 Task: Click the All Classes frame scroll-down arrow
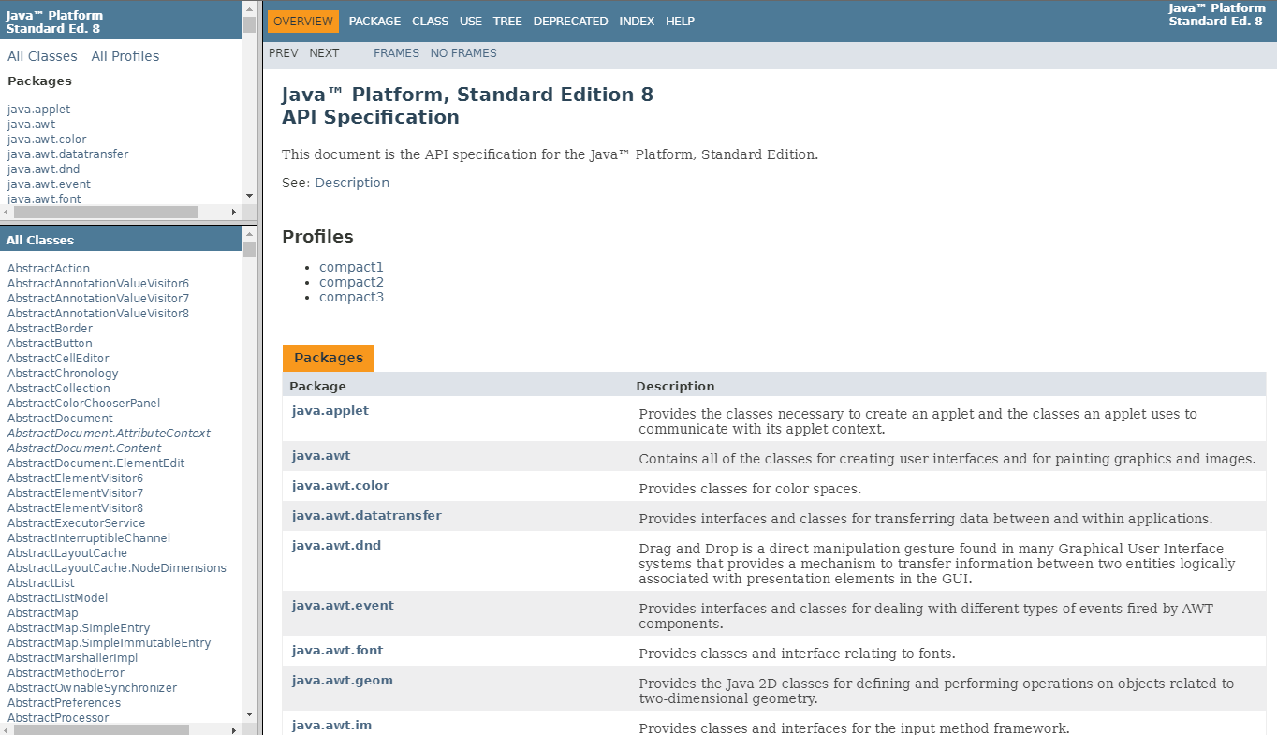pos(249,714)
